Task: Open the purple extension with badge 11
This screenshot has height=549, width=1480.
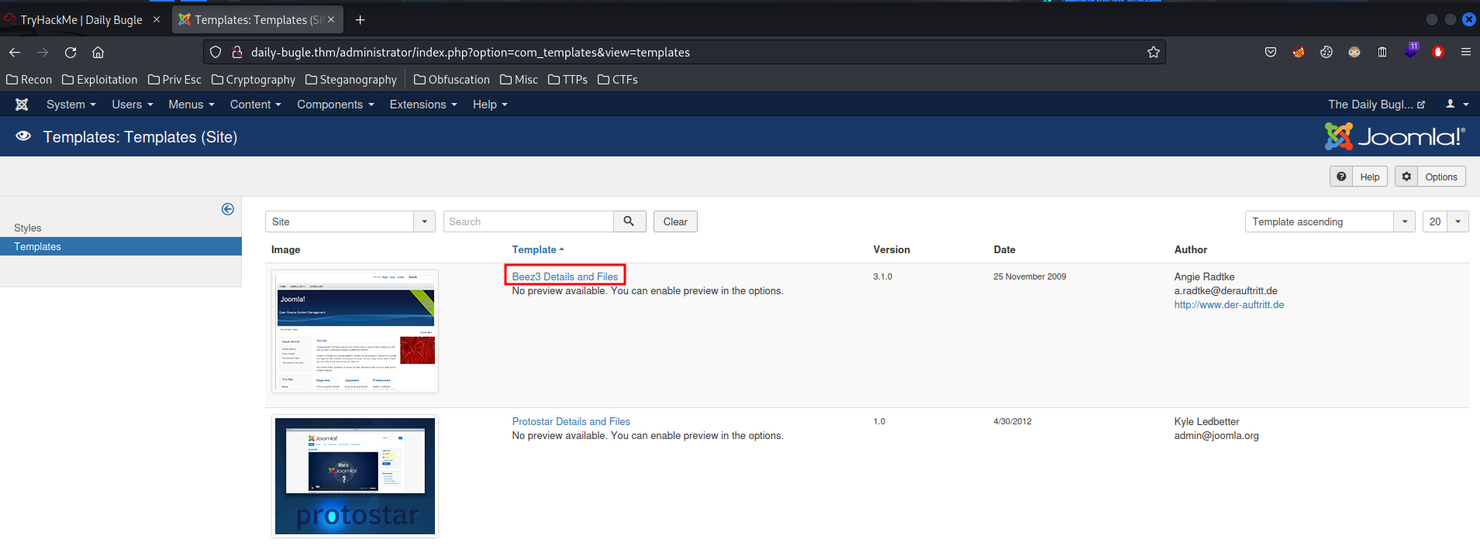Action: pos(1411,51)
